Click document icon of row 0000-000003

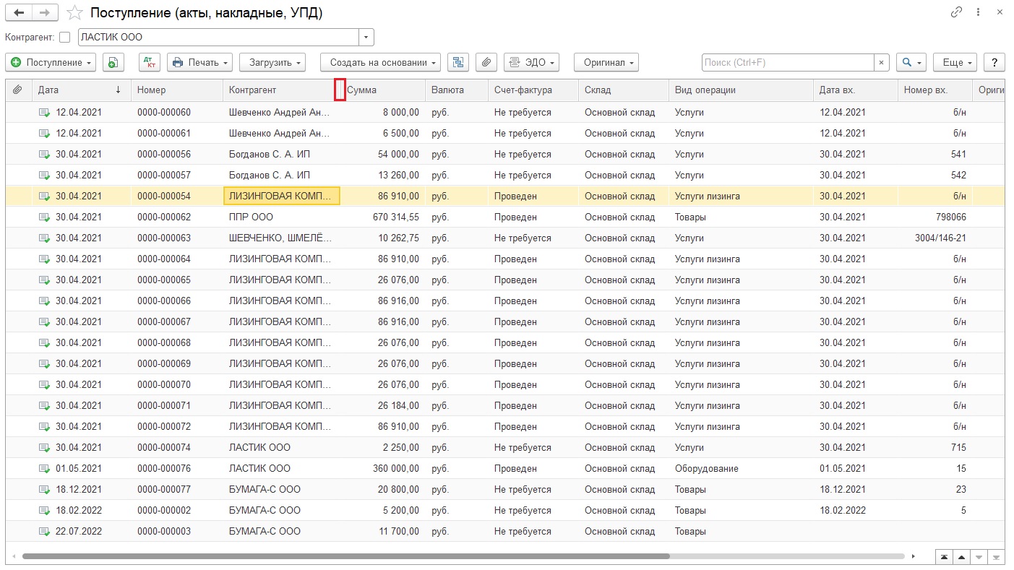coord(44,532)
